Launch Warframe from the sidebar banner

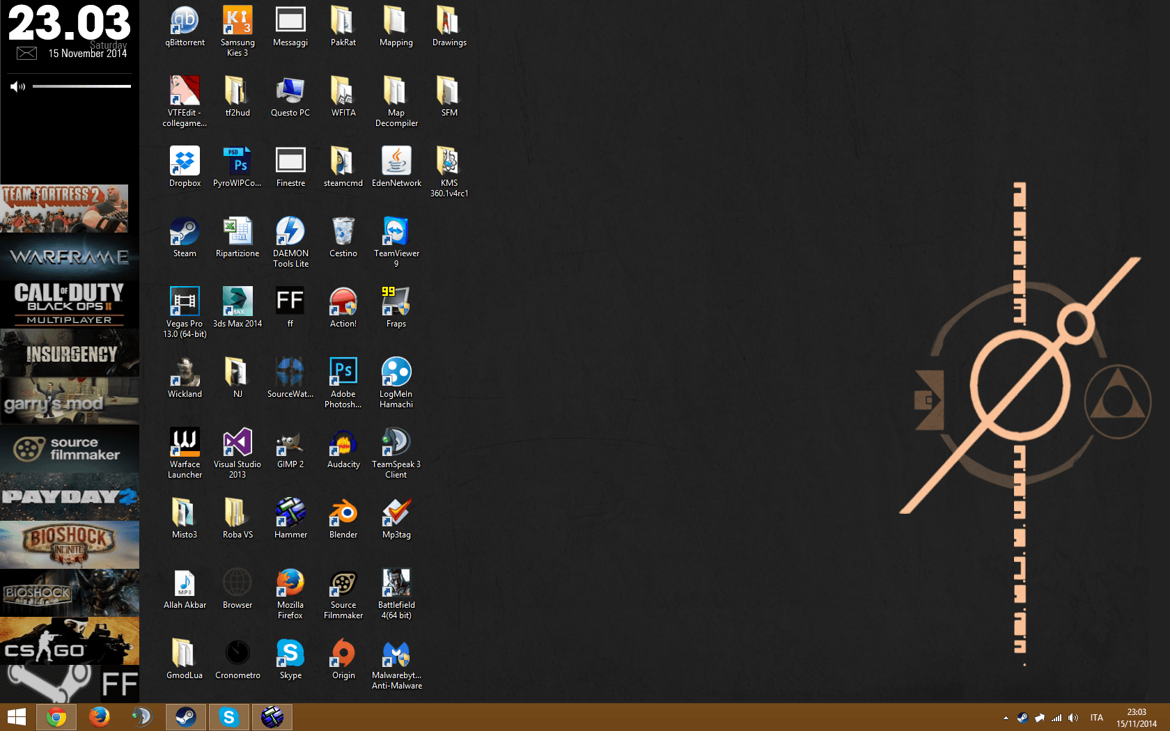[69, 257]
